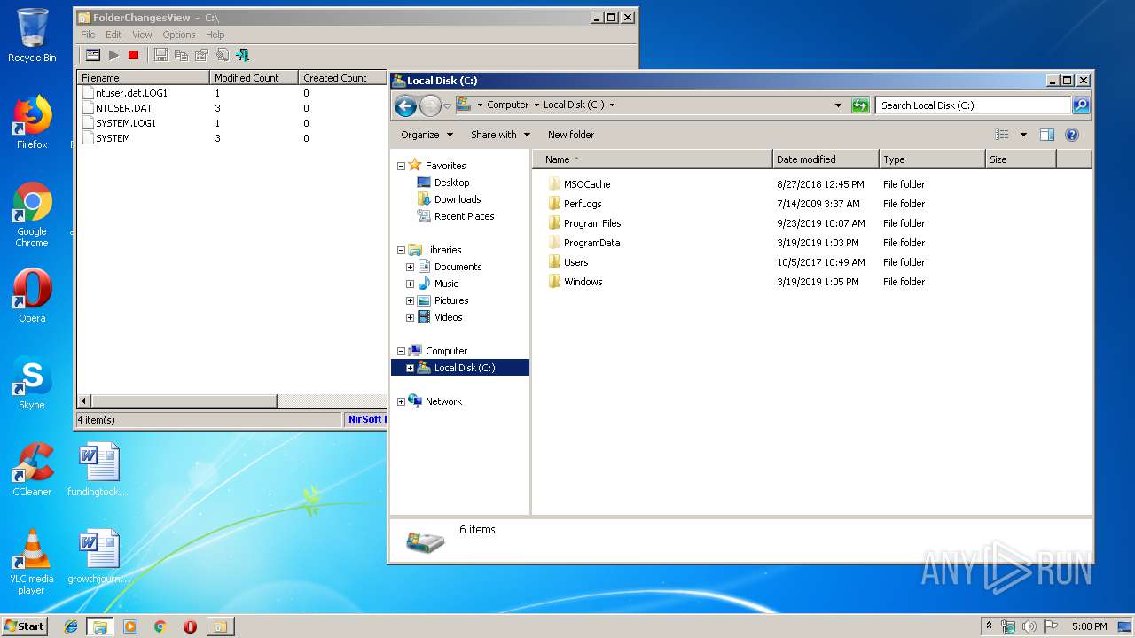Open the Share with dropdown
Viewport: 1135px width, 638px height.
tap(500, 135)
